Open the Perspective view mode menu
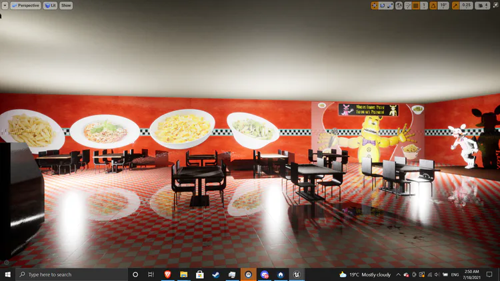 (25, 5)
